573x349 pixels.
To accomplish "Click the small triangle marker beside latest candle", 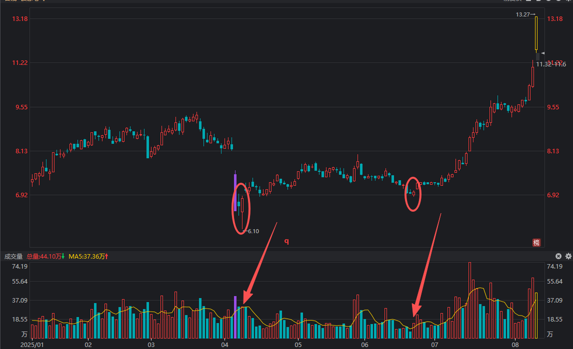I will point(542,53).
